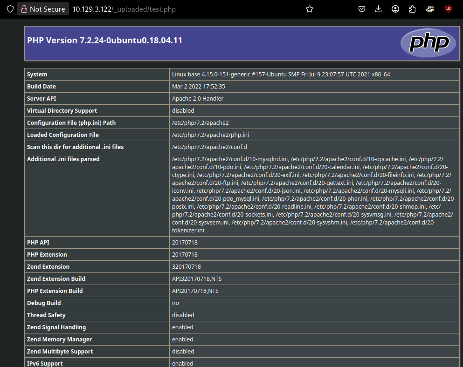Bookmark this page with the star icon

(x=310, y=9)
